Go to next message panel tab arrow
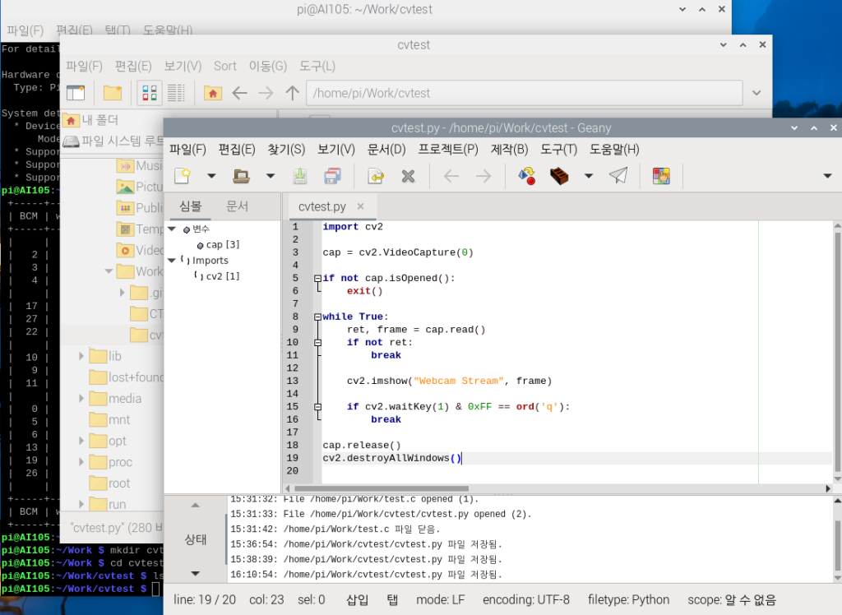 [195, 574]
